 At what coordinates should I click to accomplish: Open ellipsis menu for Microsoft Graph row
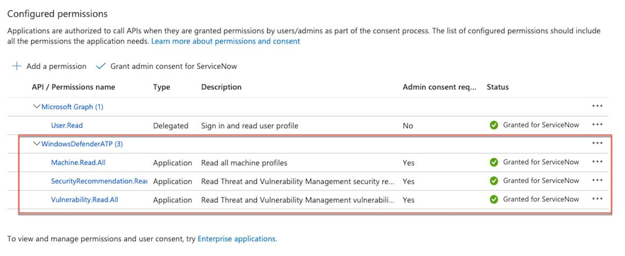tap(597, 106)
